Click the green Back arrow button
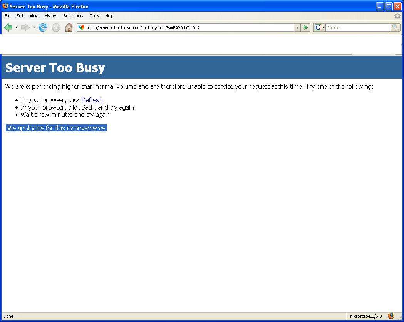 pyautogui.click(x=8, y=27)
